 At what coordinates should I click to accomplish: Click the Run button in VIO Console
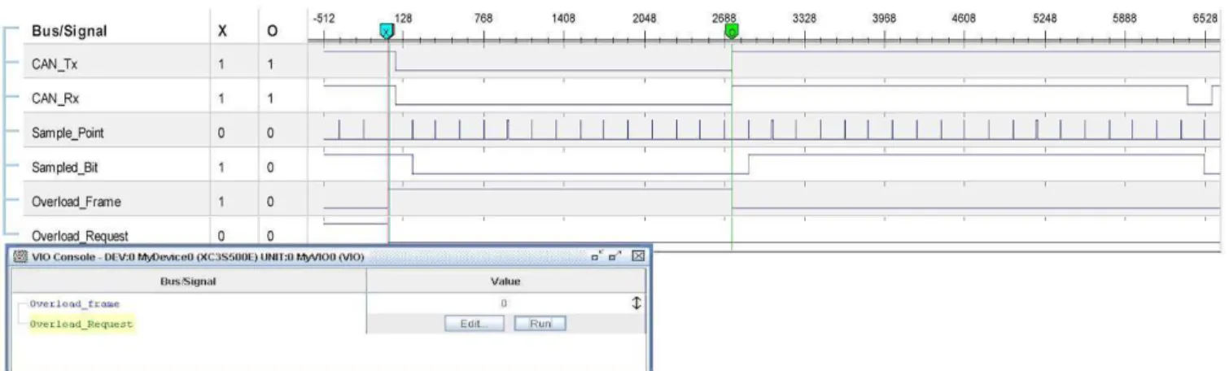point(540,324)
